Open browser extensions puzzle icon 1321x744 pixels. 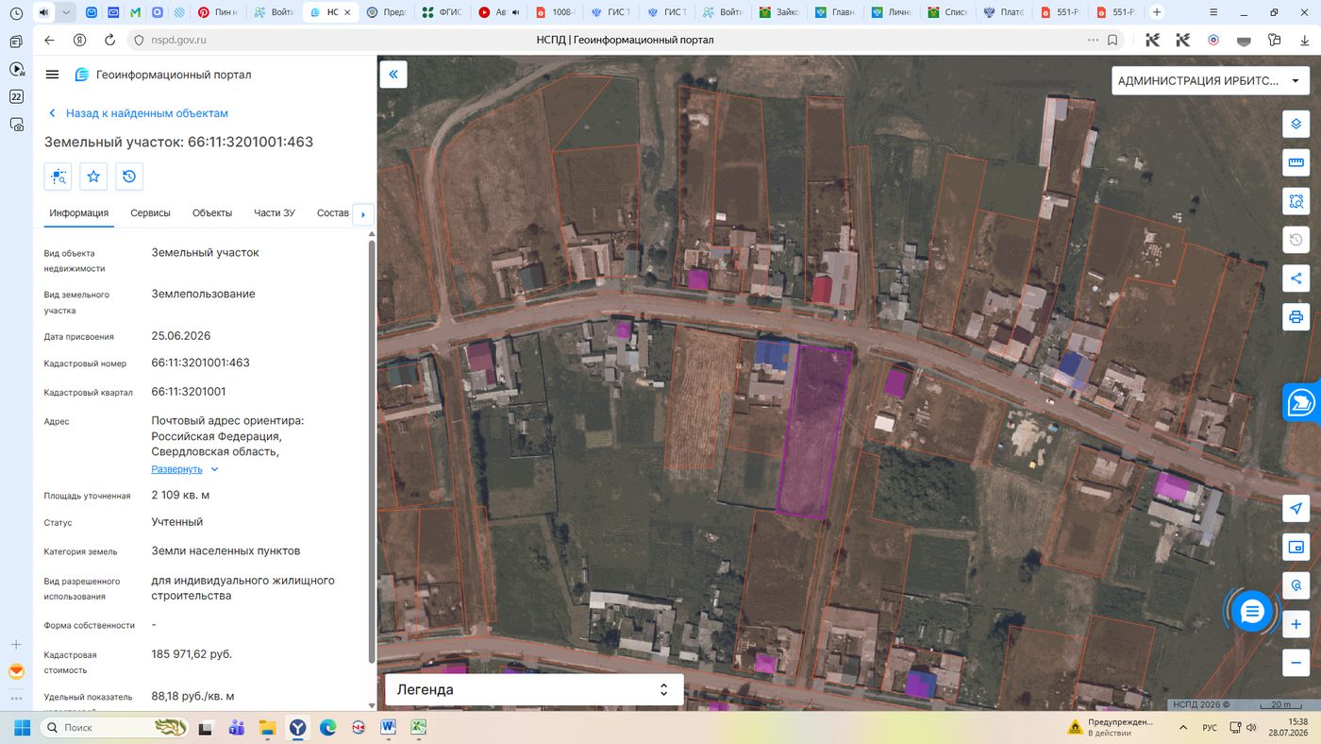click(1275, 41)
